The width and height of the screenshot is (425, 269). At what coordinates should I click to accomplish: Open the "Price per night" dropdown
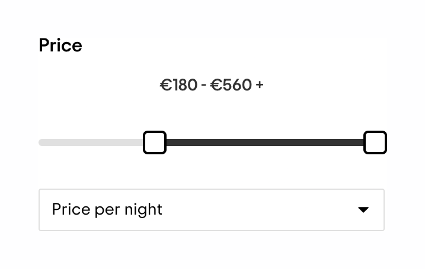211,210
